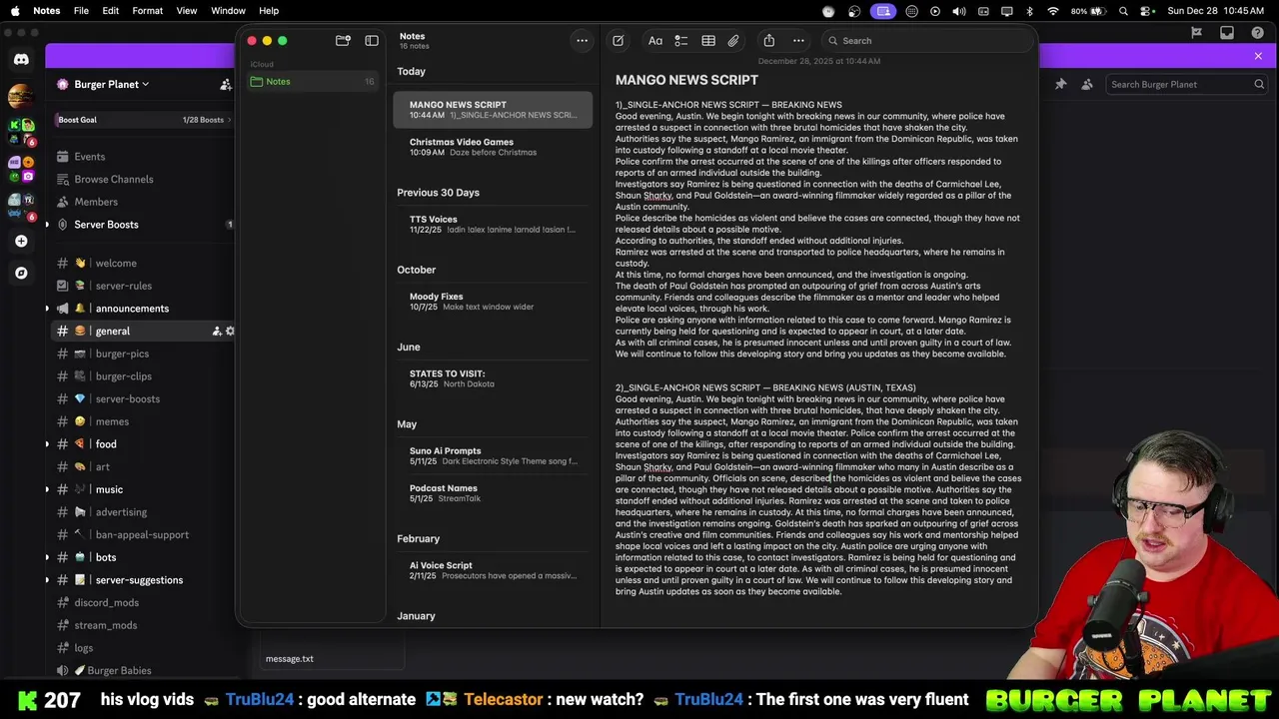Open Burger Planet server dropdown
Screen dimensions: 1279x719
[111, 84]
